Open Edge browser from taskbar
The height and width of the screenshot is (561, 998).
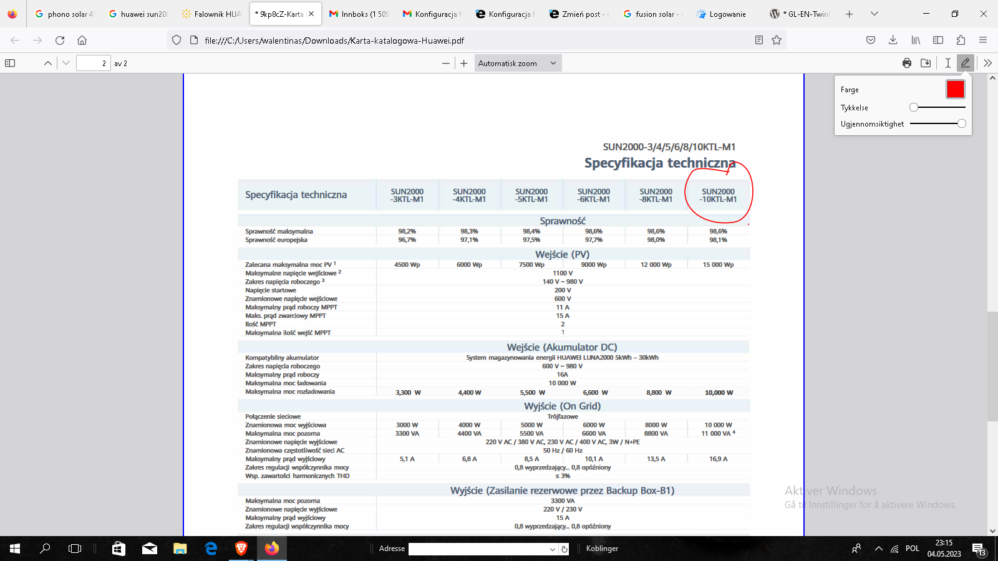211,549
